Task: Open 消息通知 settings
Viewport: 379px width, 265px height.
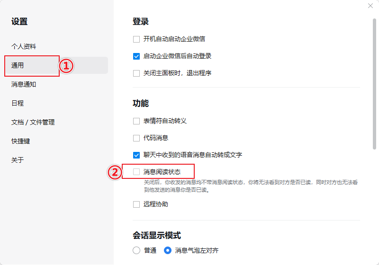Action: (x=24, y=84)
